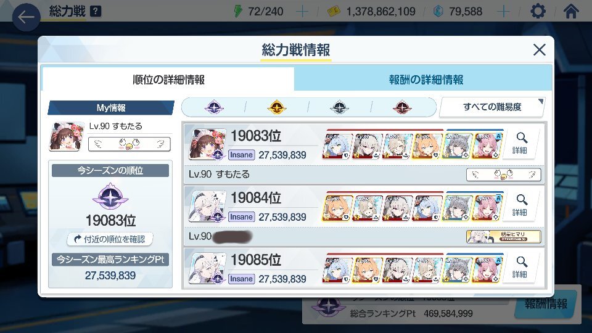
Task: Add AP with the plus icon
Action: coord(302,12)
